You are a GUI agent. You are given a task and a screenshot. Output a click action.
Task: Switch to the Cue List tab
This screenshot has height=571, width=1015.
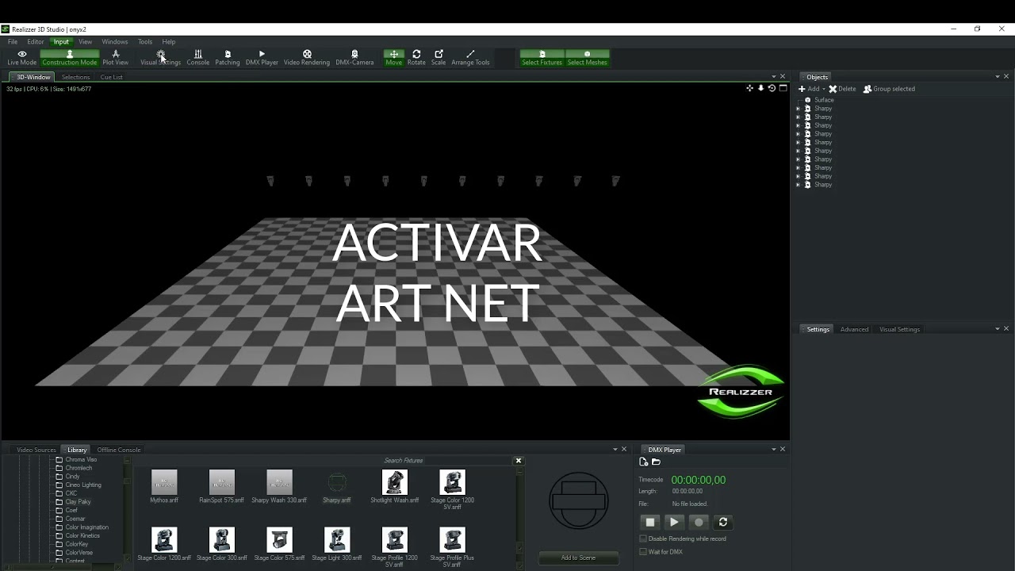click(112, 77)
